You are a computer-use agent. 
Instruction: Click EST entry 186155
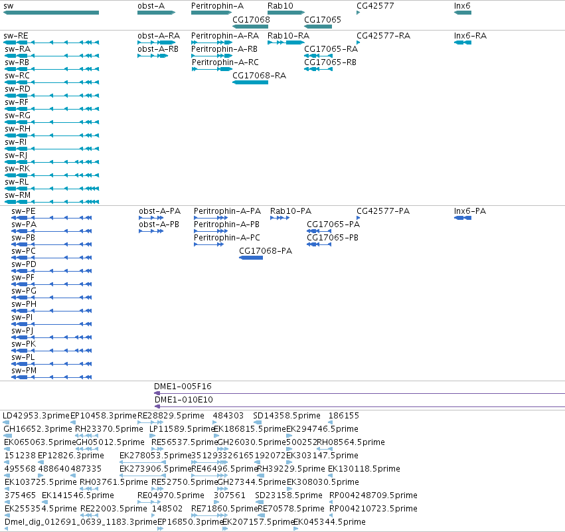coord(344,416)
